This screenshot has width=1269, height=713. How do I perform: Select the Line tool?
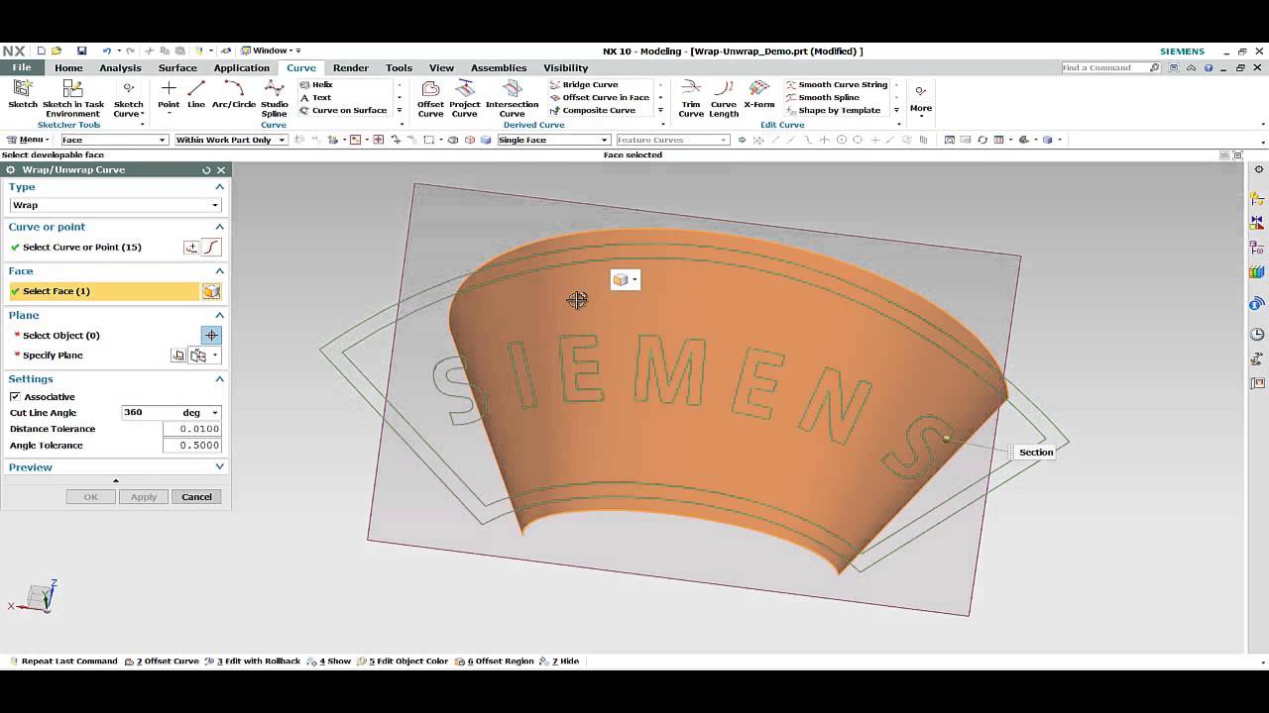pos(196,95)
